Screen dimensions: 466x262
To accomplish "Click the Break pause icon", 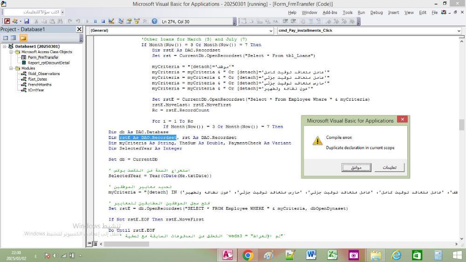I will click(96, 21).
